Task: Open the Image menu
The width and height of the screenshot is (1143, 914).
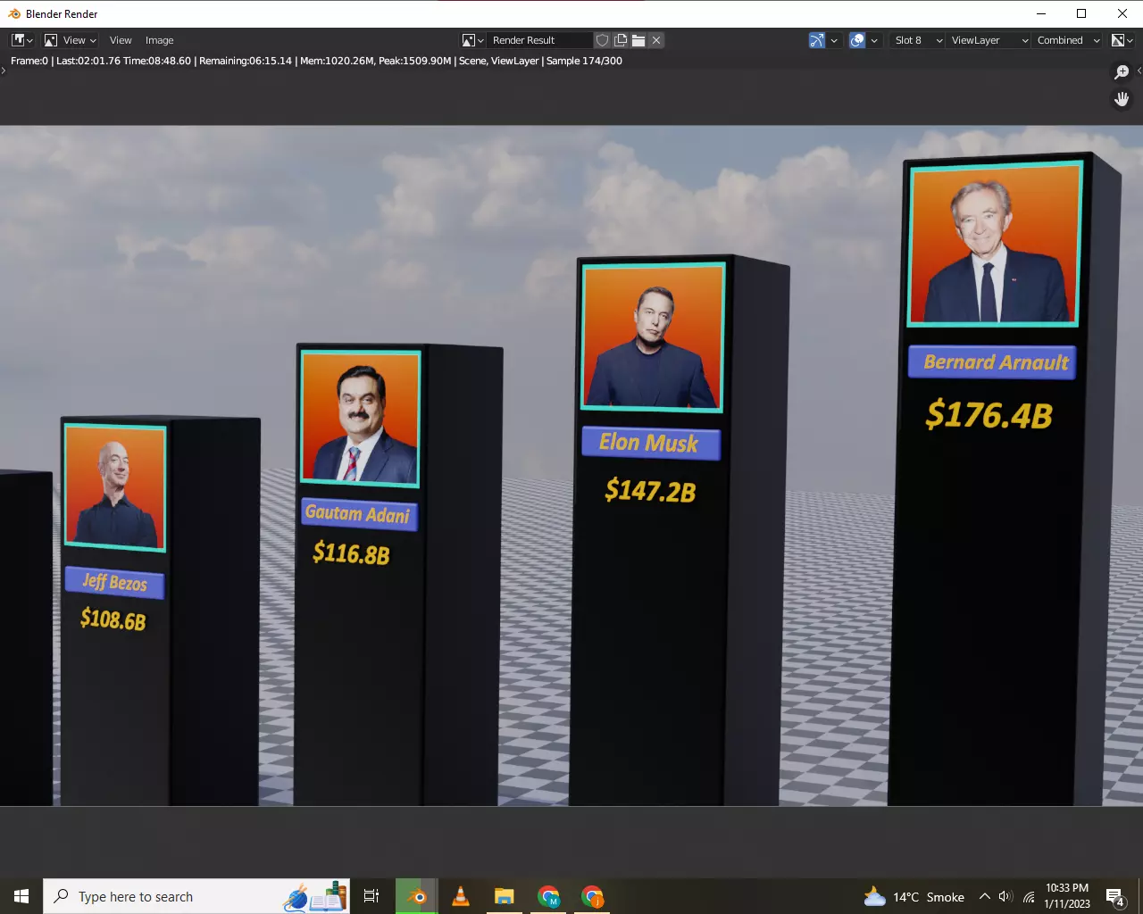Action: point(160,40)
